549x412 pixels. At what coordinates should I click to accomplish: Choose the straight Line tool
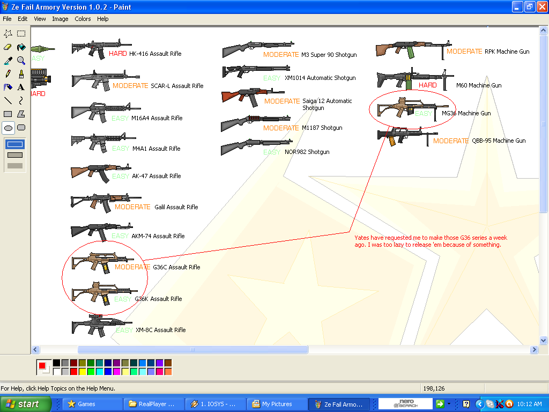pos(8,100)
